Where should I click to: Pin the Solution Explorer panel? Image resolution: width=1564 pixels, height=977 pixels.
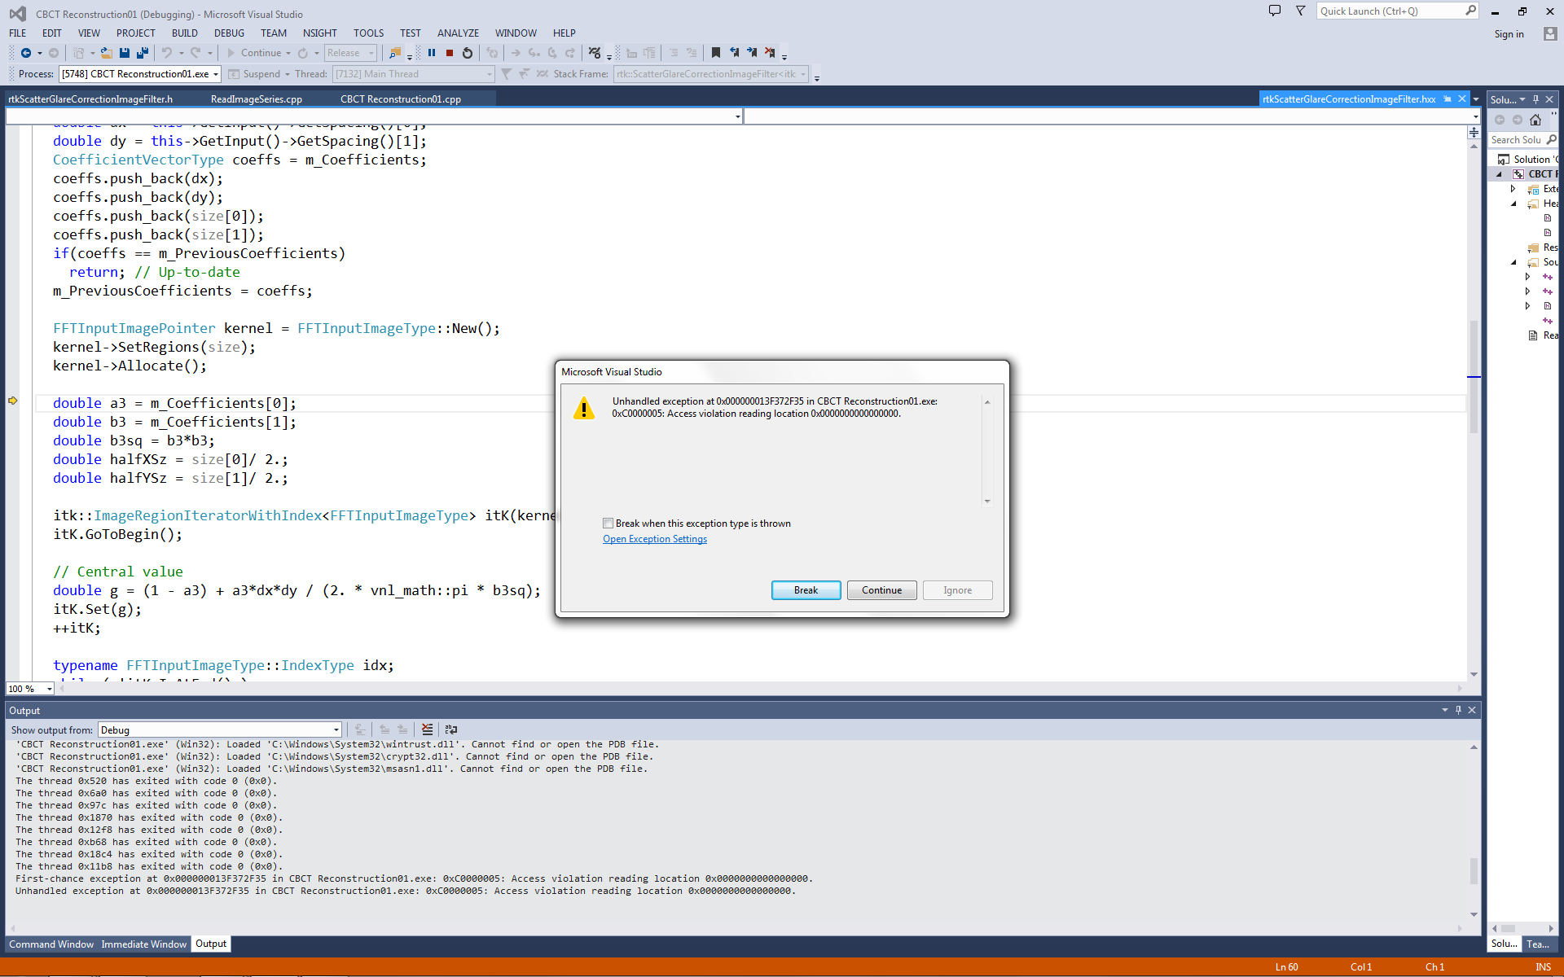pos(1536,99)
